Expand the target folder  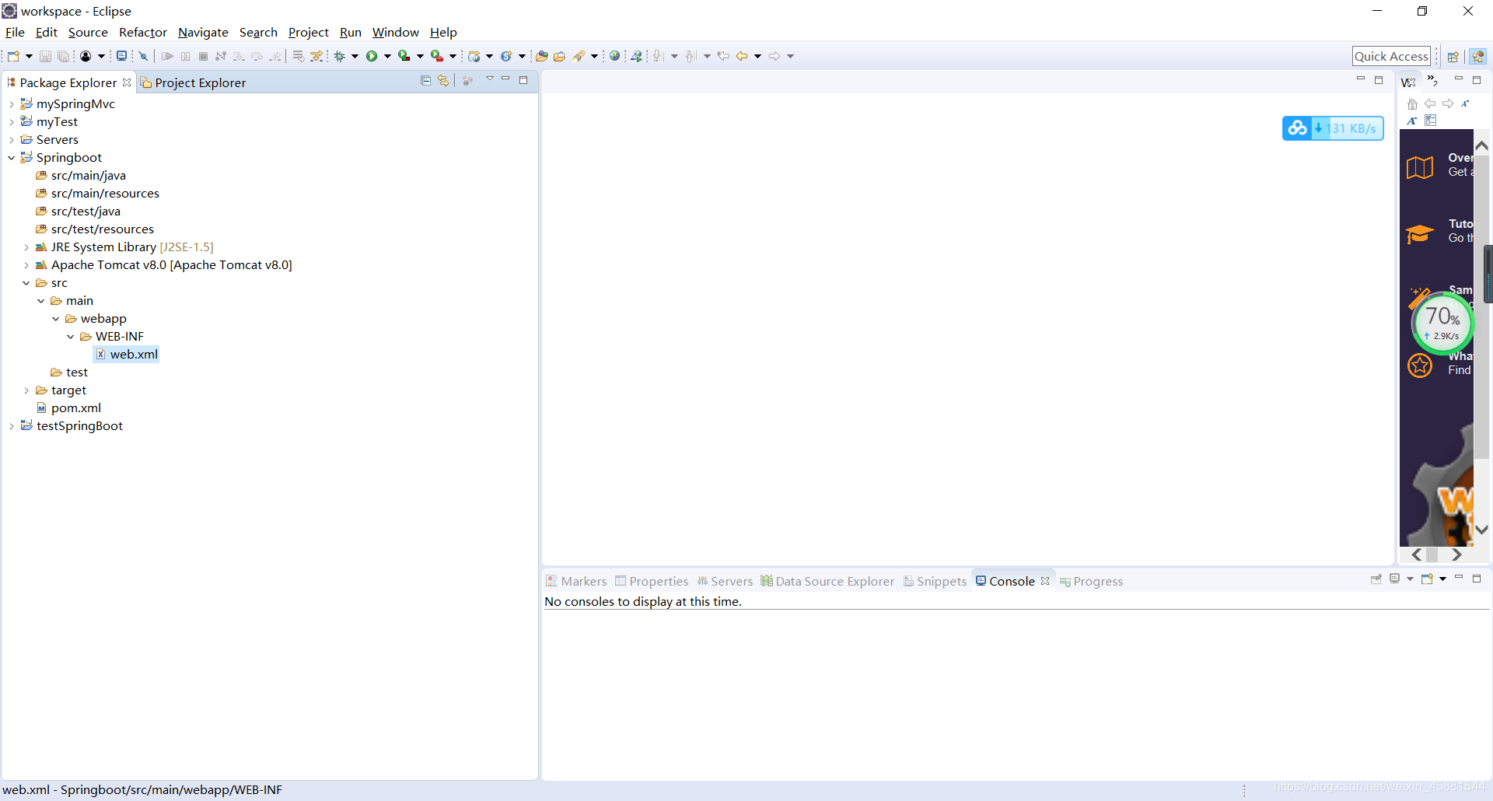[x=26, y=390]
